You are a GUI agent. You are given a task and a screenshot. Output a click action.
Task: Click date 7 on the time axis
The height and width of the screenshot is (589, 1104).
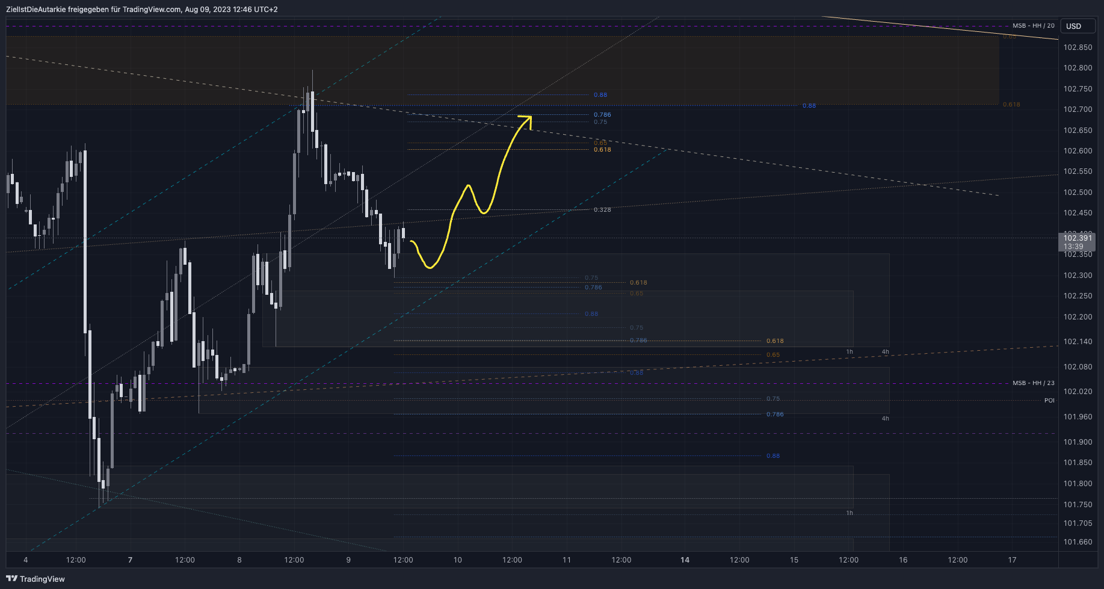point(131,560)
